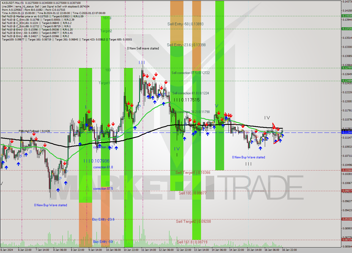
Task: Click the 0.12005 price axis value
Action: tap(347, 101)
